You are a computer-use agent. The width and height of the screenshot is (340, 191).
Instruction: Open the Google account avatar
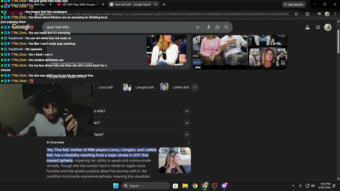[x=328, y=27]
